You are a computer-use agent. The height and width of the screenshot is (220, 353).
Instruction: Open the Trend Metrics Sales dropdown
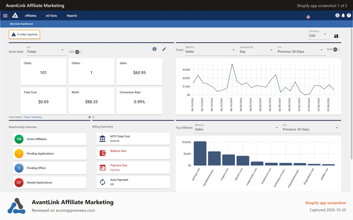coord(211,50)
